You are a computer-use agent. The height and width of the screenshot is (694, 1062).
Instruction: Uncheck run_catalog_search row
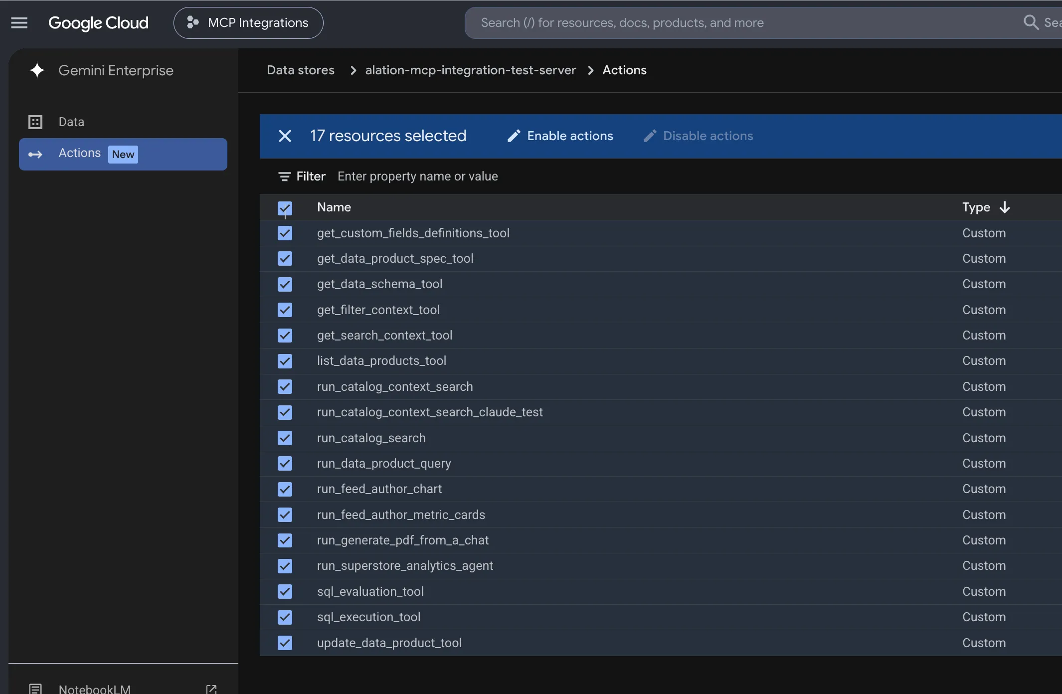[285, 438]
